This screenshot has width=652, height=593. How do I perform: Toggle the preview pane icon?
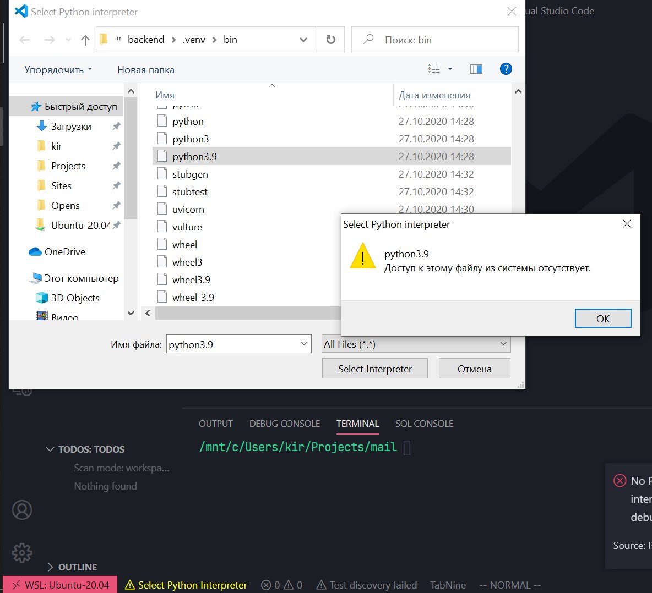click(x=476, y=69)
